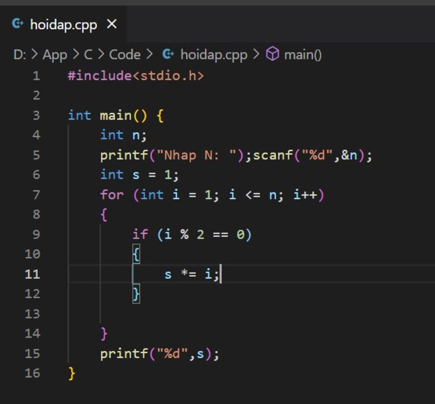Click the main() symbol cube icon
Viewport: 435px width, 404px height.
(x=272, y=54)
